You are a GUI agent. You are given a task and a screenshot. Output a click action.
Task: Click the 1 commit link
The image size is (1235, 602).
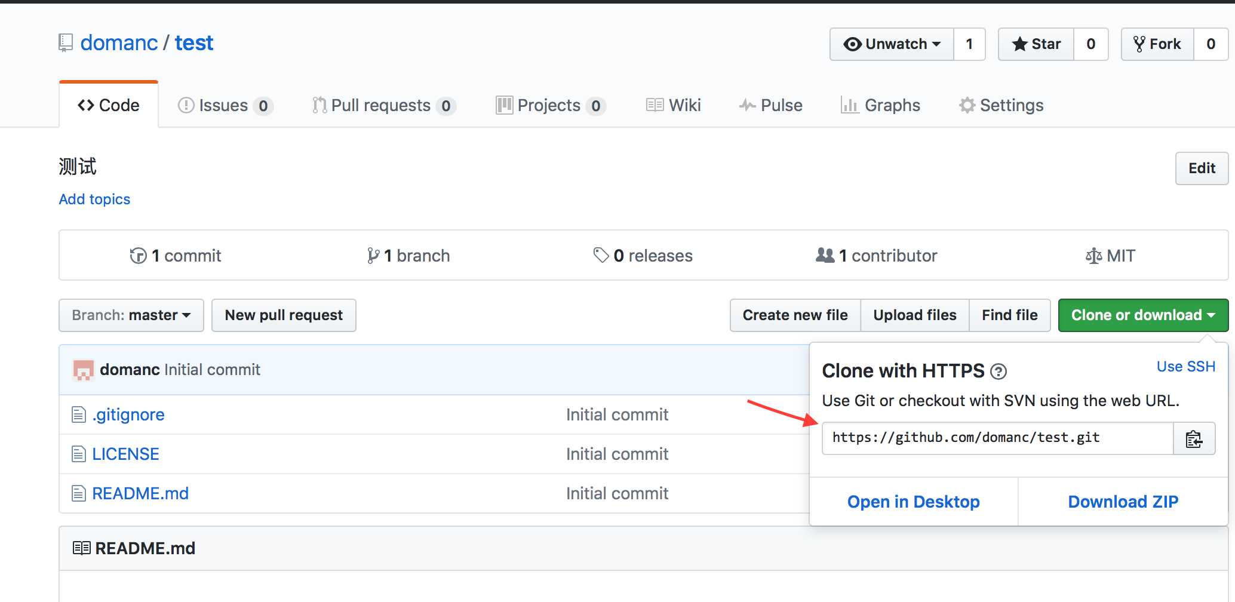pos(176,256)
